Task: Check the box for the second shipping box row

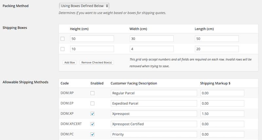Action: 63,49
